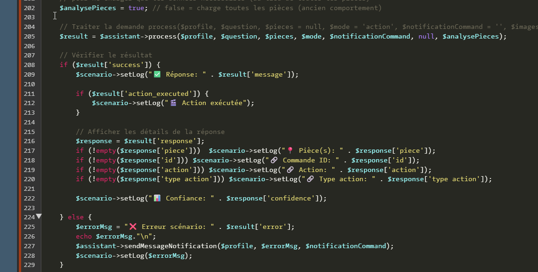Click the 'true' keyword on line 202
538x272 pixels.
pyautogui.click(x=136, y=8)
